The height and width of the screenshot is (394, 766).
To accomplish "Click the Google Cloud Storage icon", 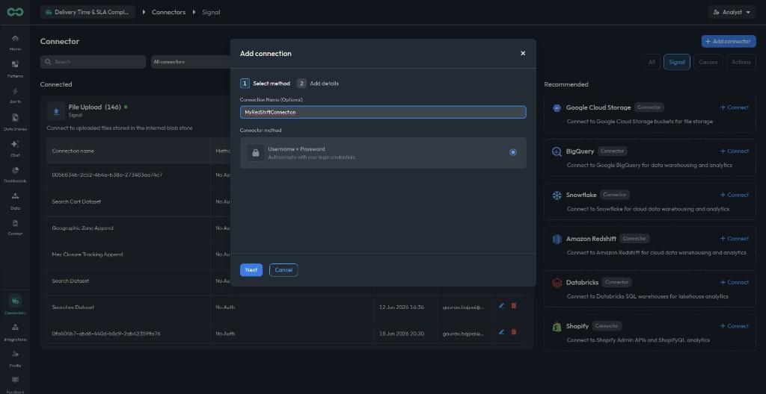I will pyautogui.click(x=557, y=107).
